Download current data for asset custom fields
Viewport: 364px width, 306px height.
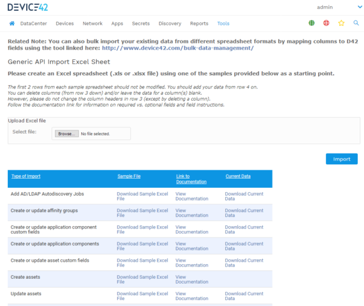(244, 263)
